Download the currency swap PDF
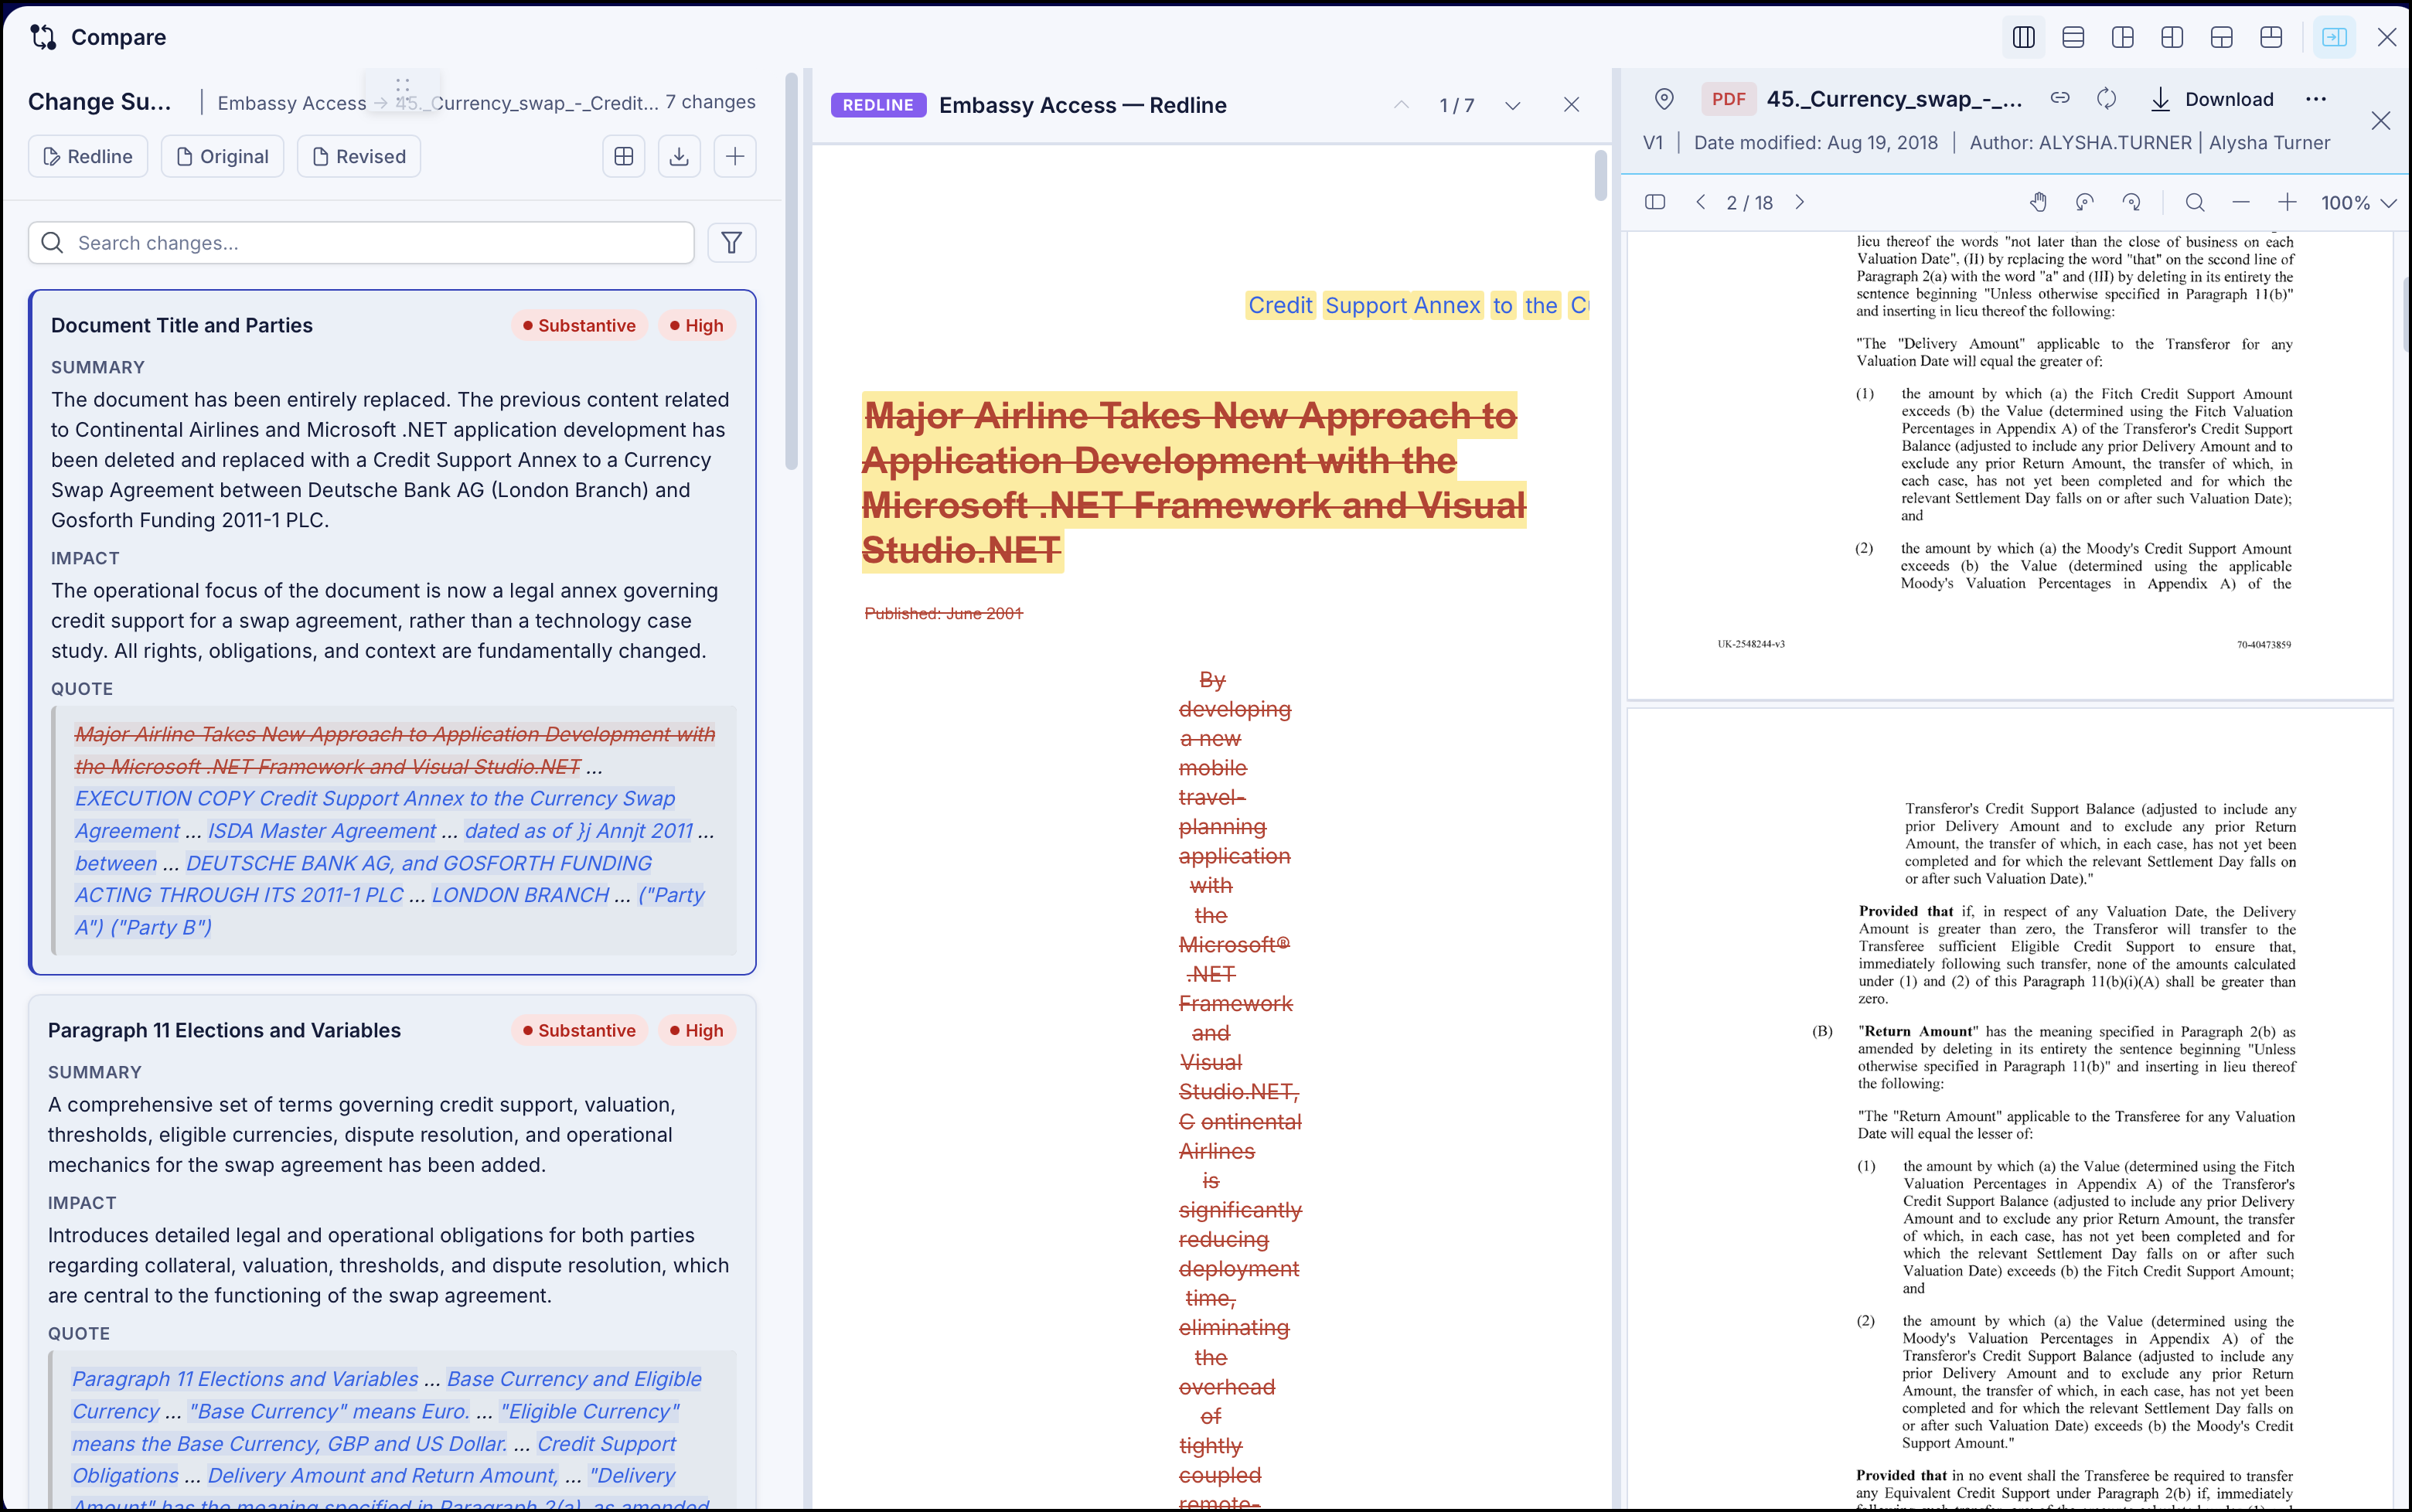 point(2212,99)
